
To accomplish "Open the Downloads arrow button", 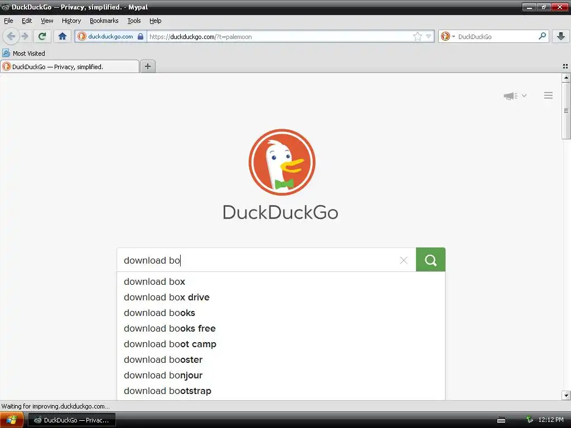I will 561,36.
